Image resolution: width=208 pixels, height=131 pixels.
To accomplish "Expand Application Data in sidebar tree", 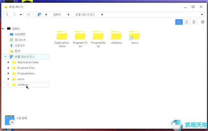I will click(8, 62).
